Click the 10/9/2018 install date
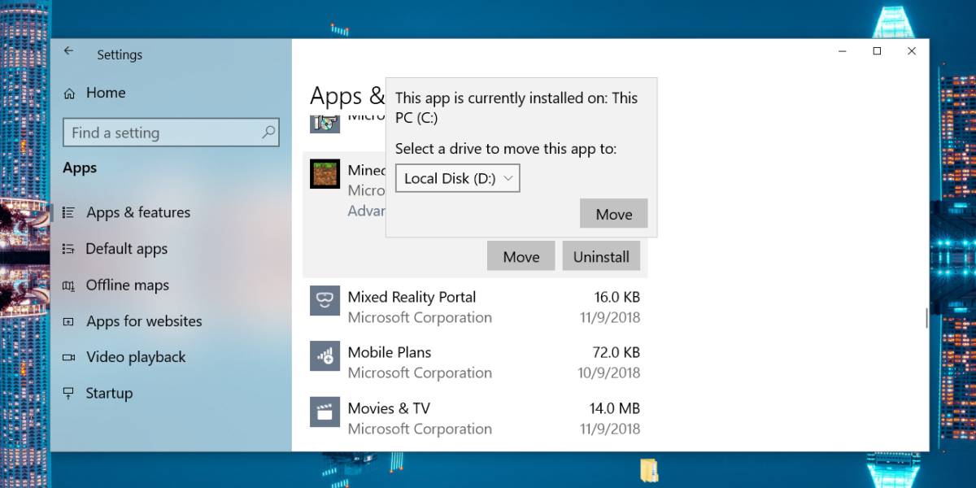 coord(608,373)
